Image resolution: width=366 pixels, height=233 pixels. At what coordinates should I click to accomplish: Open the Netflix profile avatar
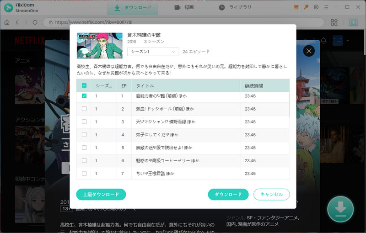tap(338, 41)
